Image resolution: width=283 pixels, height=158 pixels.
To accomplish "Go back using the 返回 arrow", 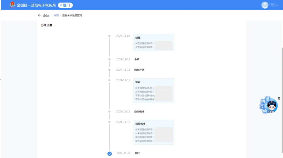I will [x=40, y=15].
